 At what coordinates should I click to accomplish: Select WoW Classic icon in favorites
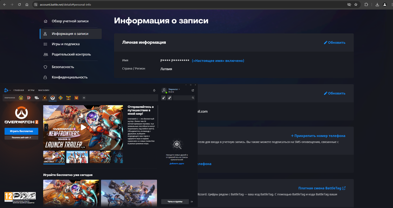tap(45, 98)
